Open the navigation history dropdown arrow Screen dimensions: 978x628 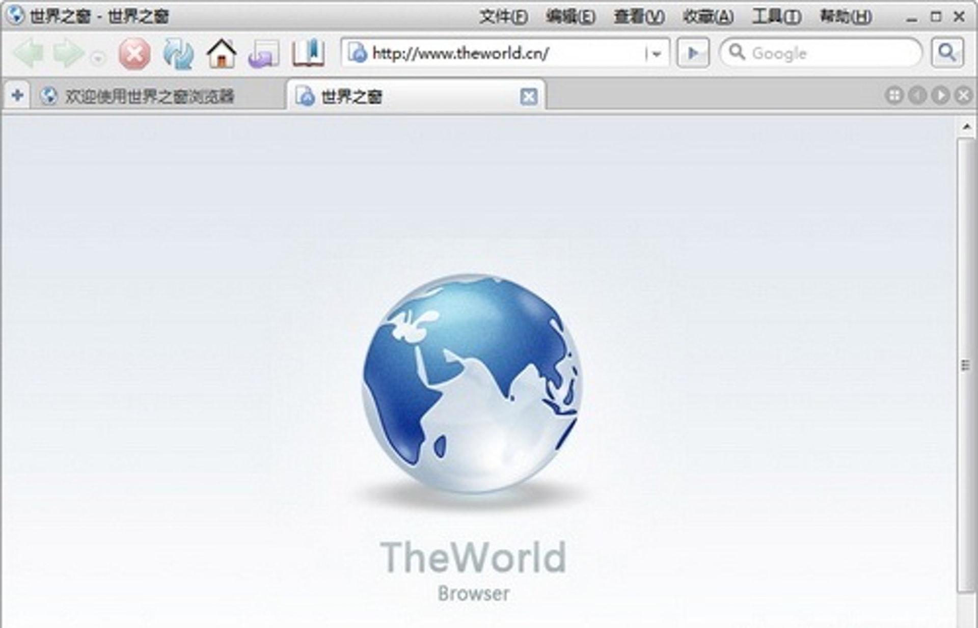(x=98, y=58)
